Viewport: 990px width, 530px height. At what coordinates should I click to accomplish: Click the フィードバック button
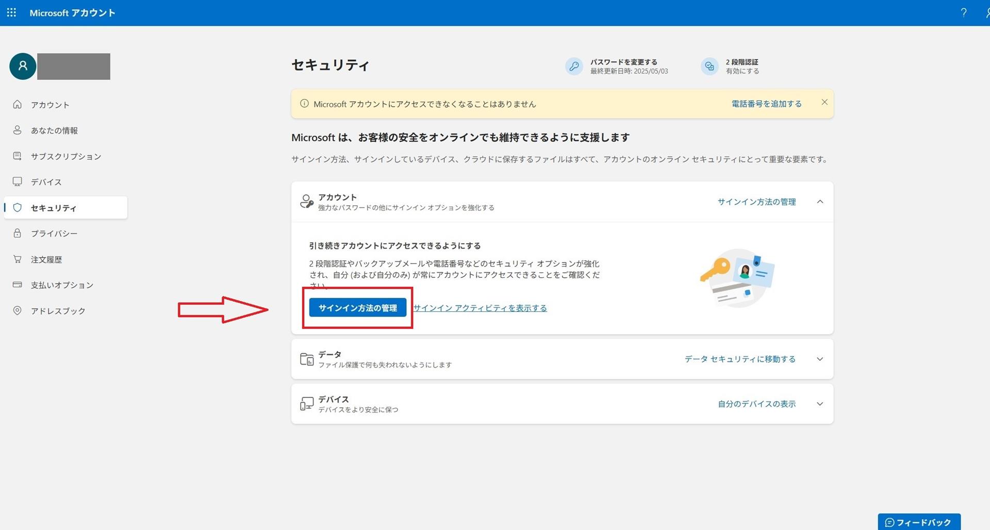pyautogui.click(x=920, y=522)
